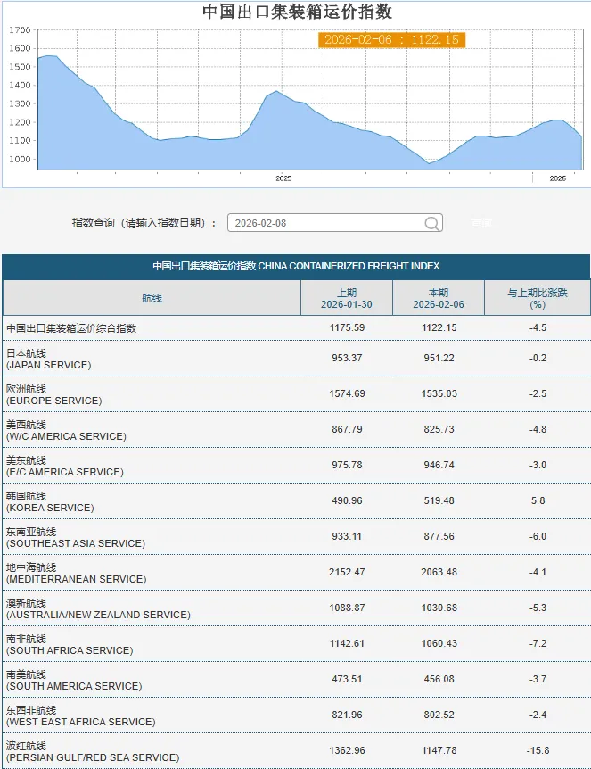
Task: Click the magnifier search icon in date field
Action: (431, 224)
